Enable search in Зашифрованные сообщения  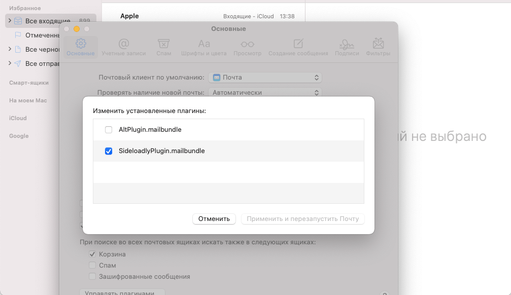point(92,276)
